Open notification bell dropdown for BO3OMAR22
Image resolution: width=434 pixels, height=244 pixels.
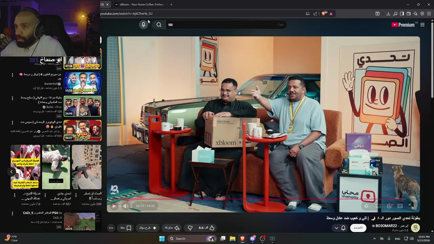[340, 228]
